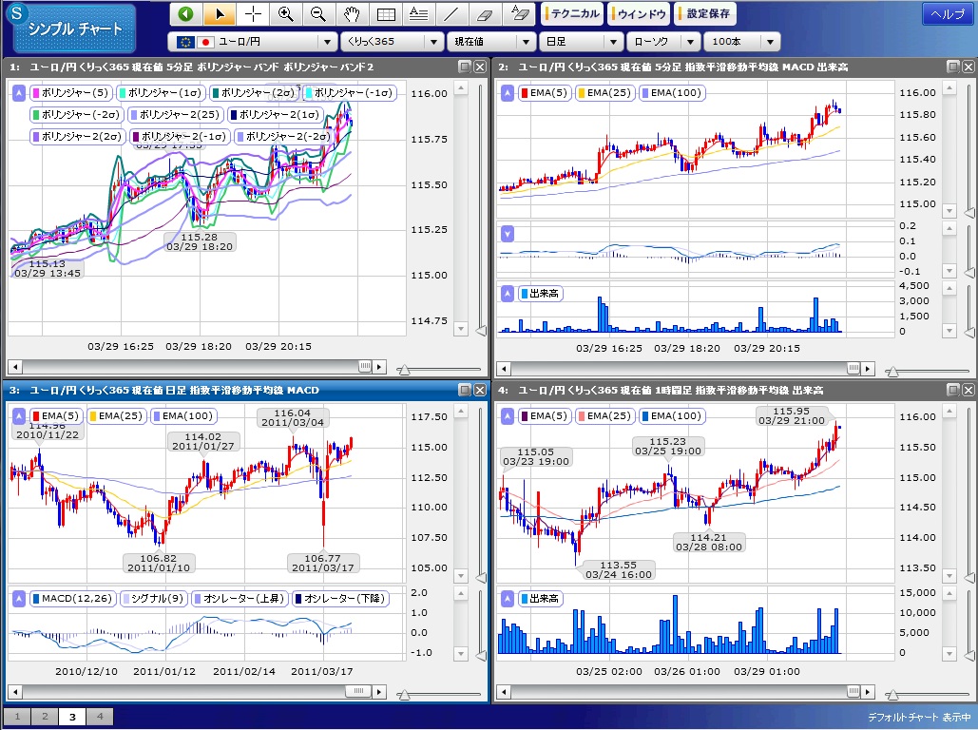The image size is (978, 730).
Task: Open the data table grid tool
Action: pos(385,14)
